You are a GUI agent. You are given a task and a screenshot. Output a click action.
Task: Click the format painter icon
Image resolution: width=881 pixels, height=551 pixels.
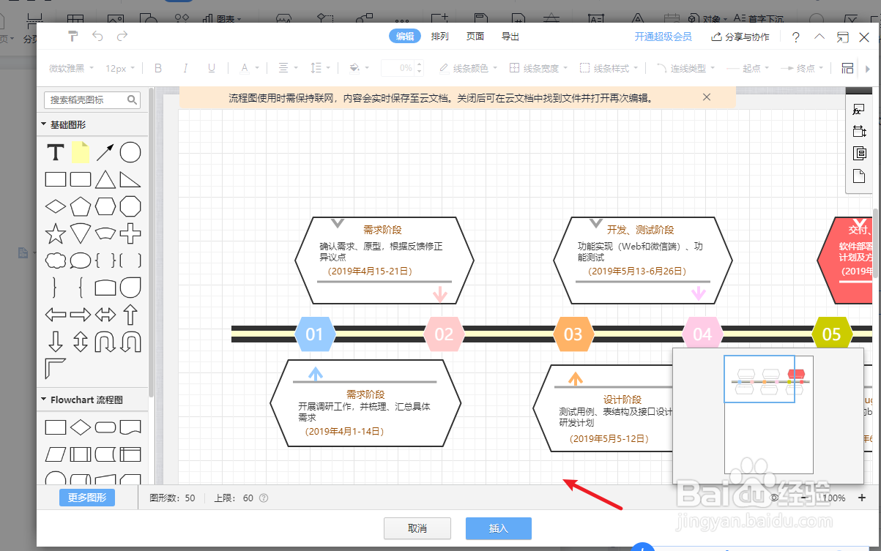point(73,36)
